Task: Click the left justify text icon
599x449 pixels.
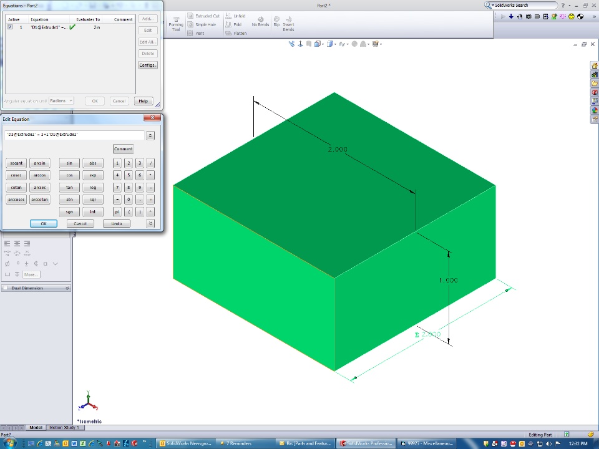Action: pos(7,244)
